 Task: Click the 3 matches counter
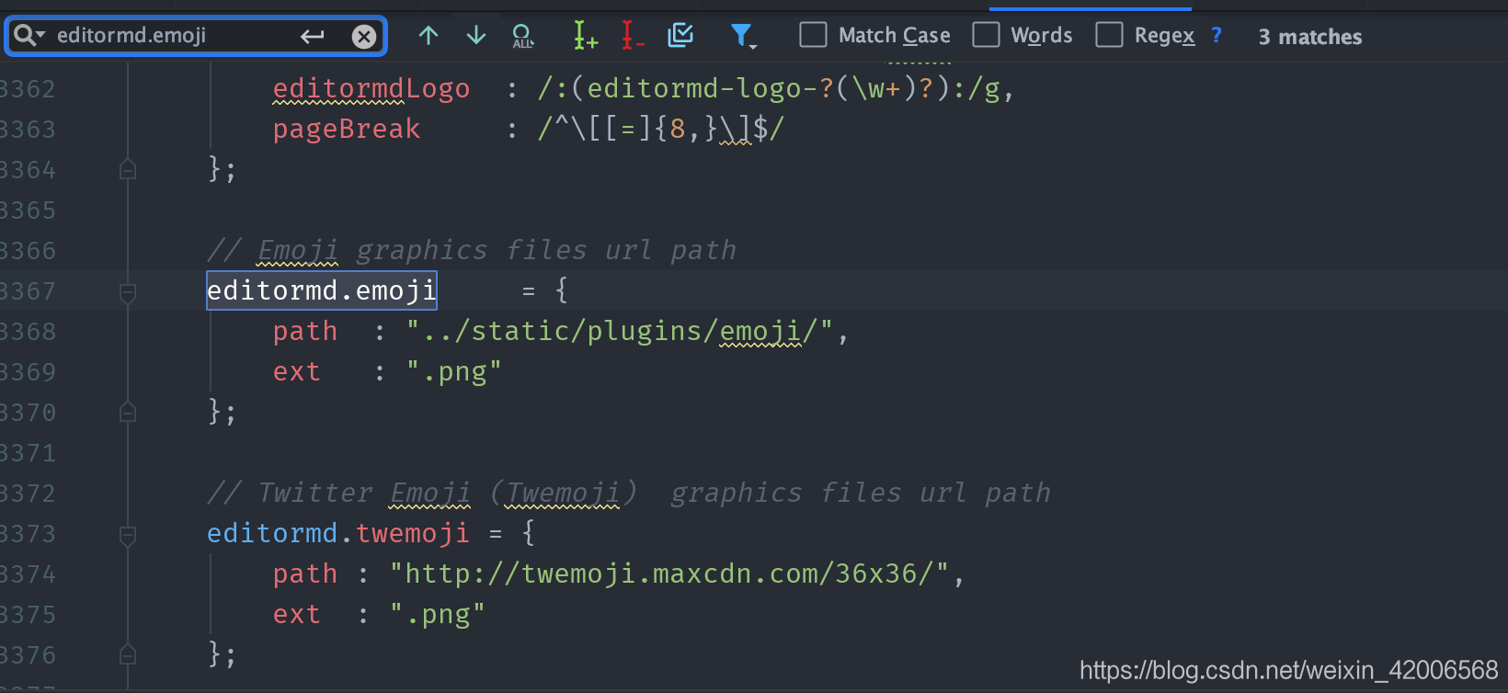point(1310,37)
